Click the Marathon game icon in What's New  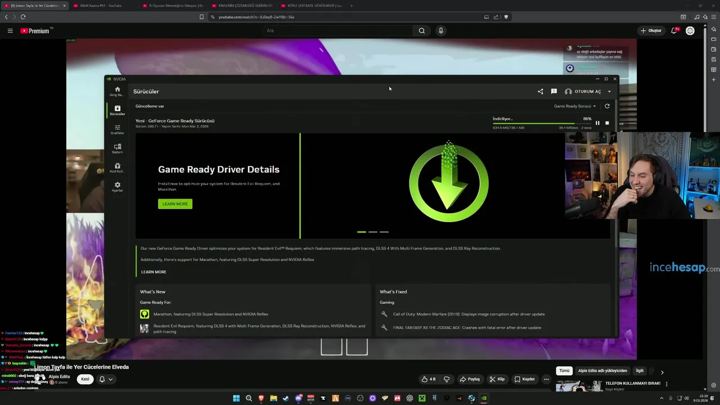tap(145, 314)
